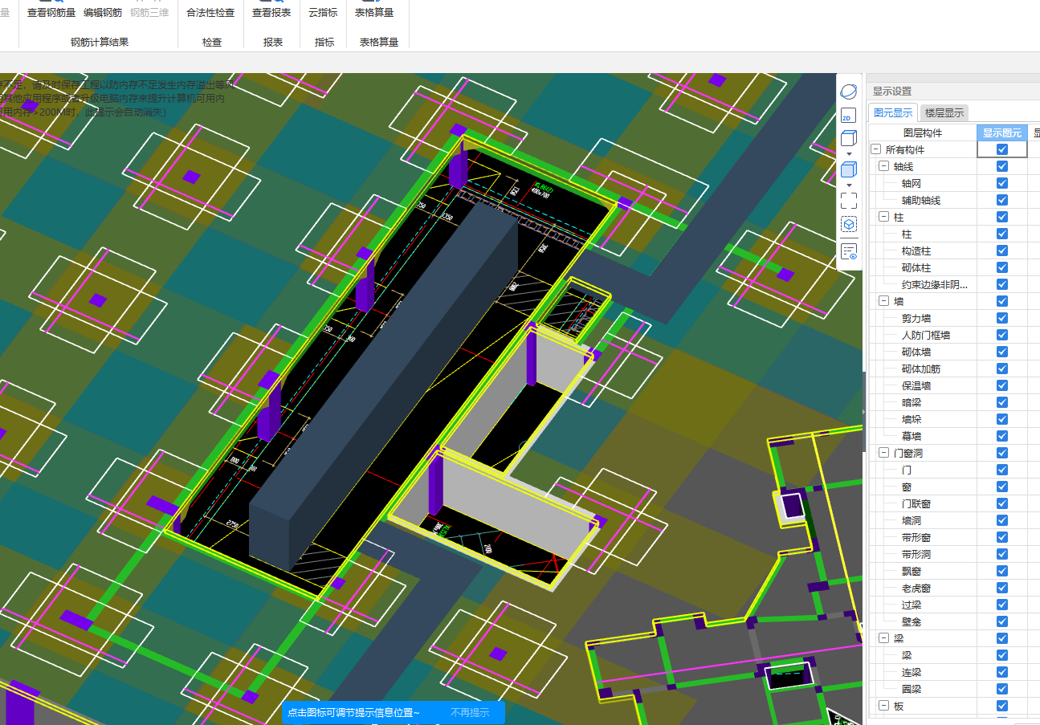The width and height of the screenshot is (1040, 725).
Task: Uncheck the 幕墙 display checkbox
Action: coord(1001,436)
